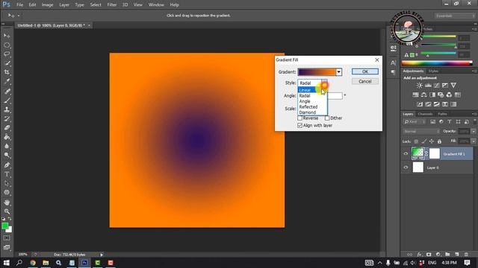Close the Gradient Fill dialog
478x268 pixels.
[x=377, y=60]
